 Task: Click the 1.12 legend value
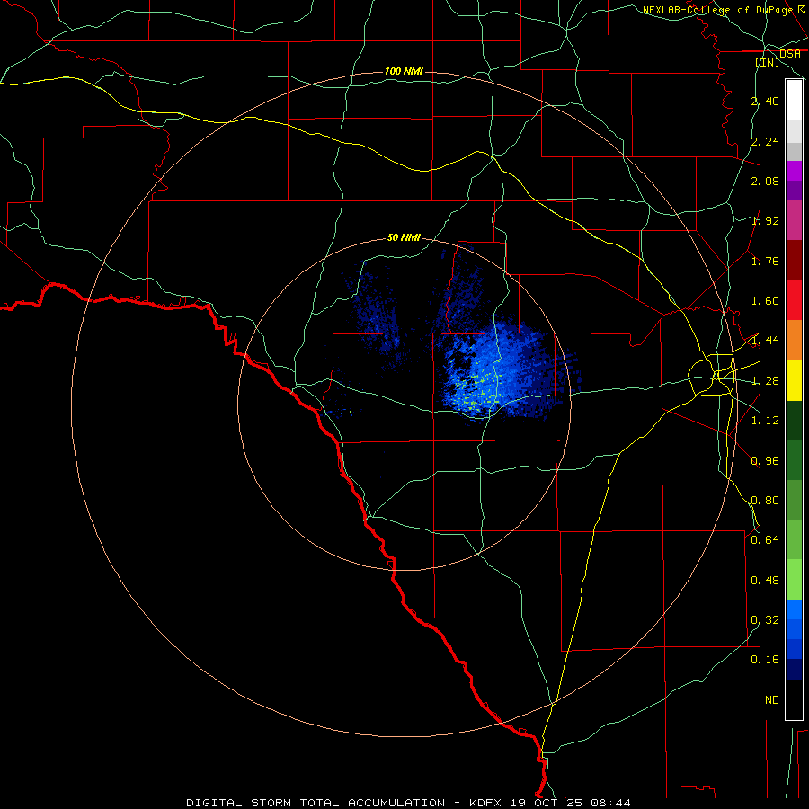tap(765, 421)
